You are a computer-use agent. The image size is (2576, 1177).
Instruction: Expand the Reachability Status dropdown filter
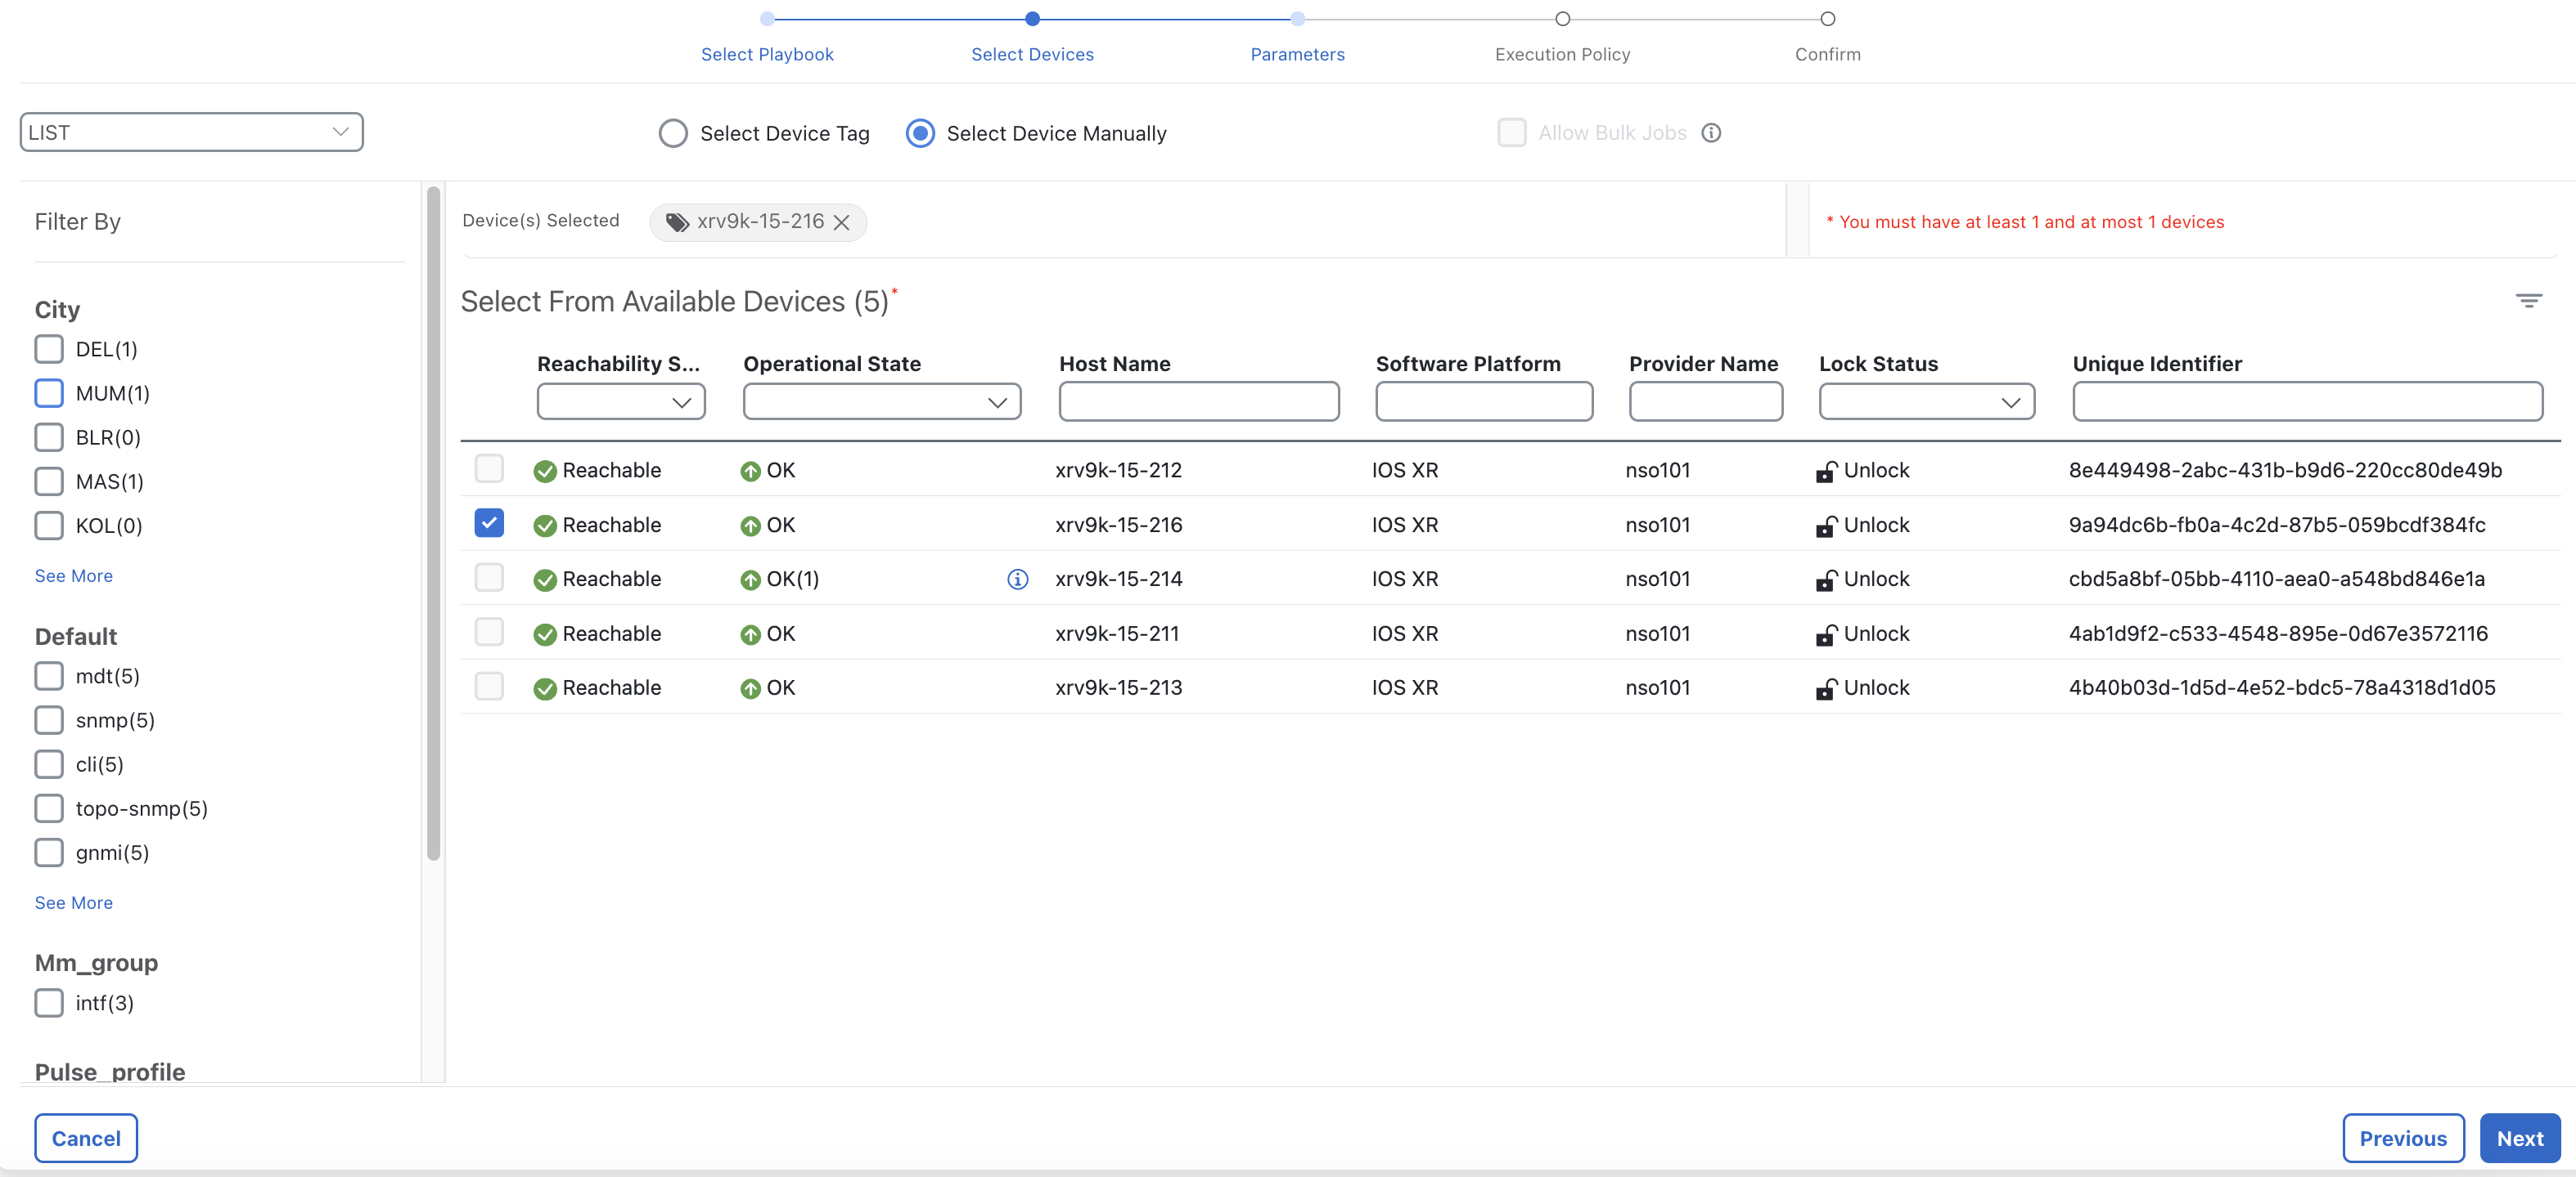(621, 402)
